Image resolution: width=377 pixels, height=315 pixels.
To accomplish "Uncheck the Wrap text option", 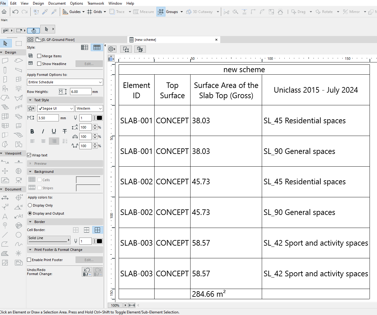I will pyautogui.click(x=29, y=155).
